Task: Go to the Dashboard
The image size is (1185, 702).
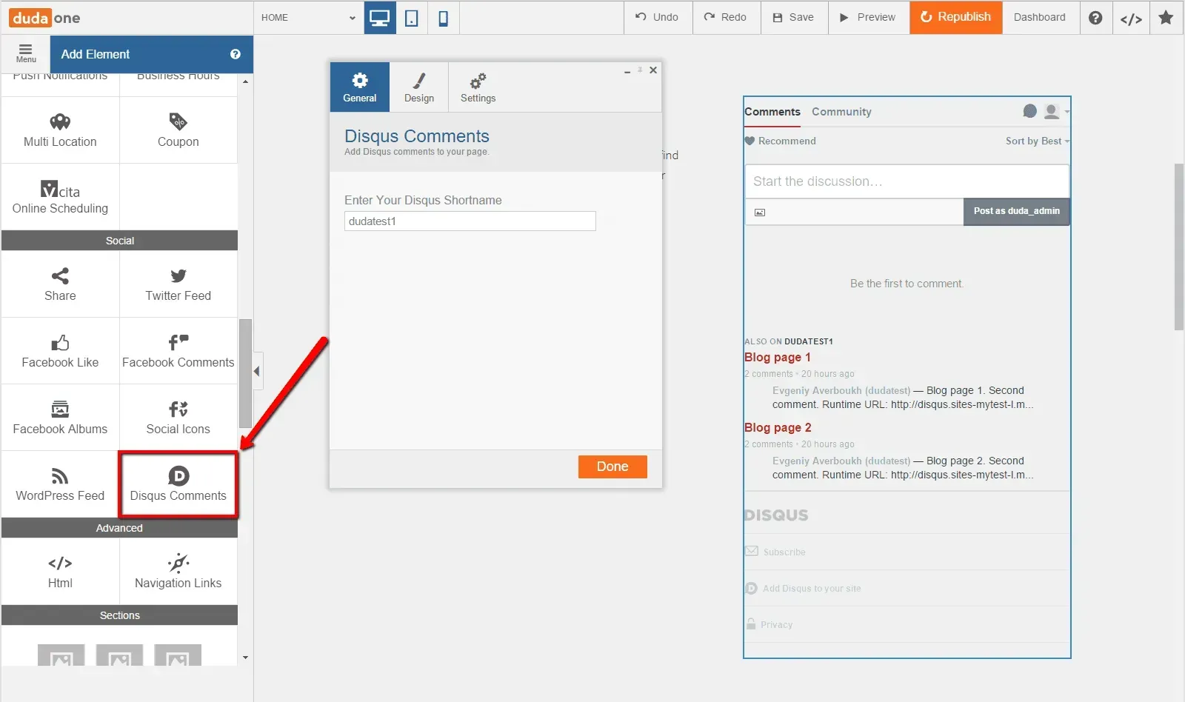Action: click(1040, 18)
